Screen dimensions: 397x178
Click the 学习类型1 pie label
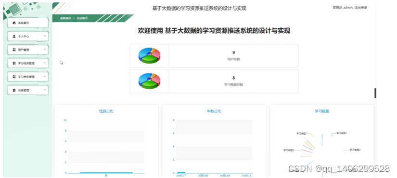342,133
